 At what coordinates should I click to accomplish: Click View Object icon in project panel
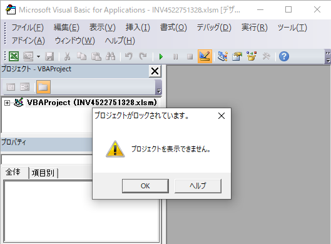(x=24, y=87)
